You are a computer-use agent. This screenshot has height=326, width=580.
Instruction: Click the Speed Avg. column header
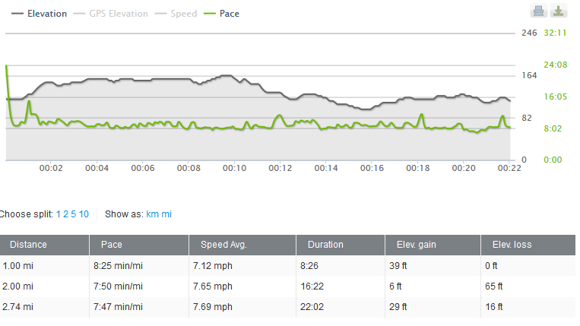[x=223, y=245]
